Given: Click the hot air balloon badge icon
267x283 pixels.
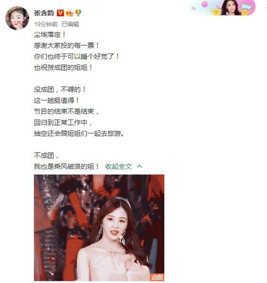Looking at the screenshot, I should tap(78, 13).
